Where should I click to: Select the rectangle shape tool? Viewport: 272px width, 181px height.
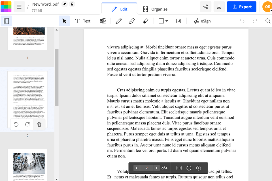pos(161,21)
